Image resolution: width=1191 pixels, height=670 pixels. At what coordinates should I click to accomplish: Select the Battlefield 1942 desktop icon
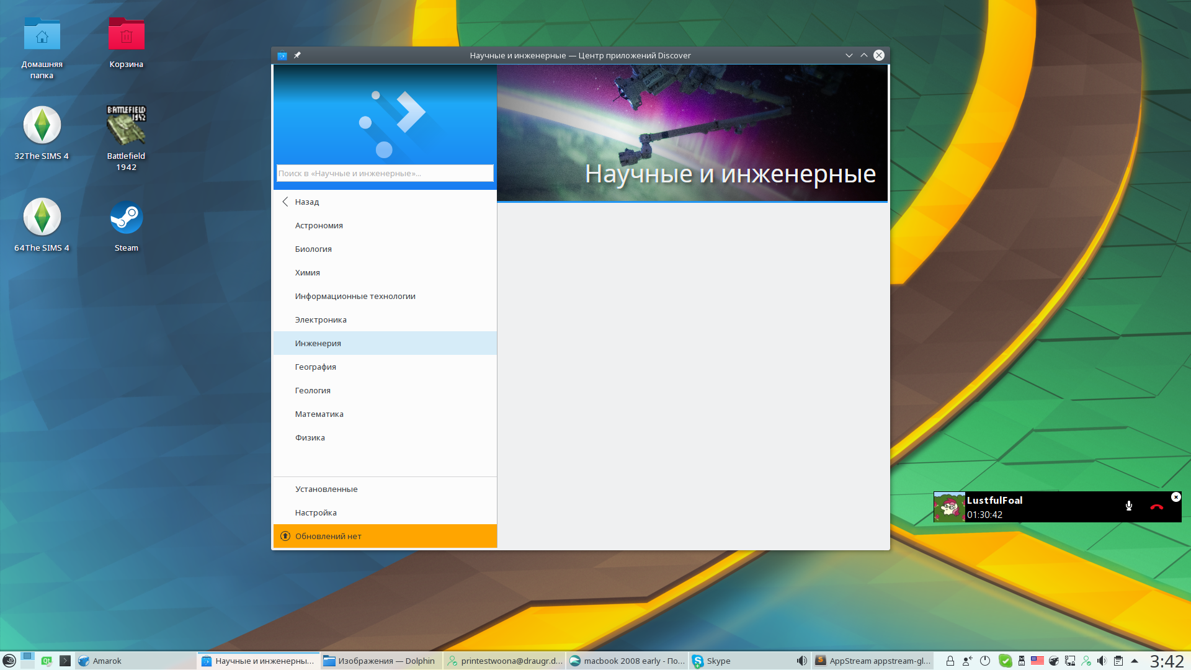pos(127,138)
